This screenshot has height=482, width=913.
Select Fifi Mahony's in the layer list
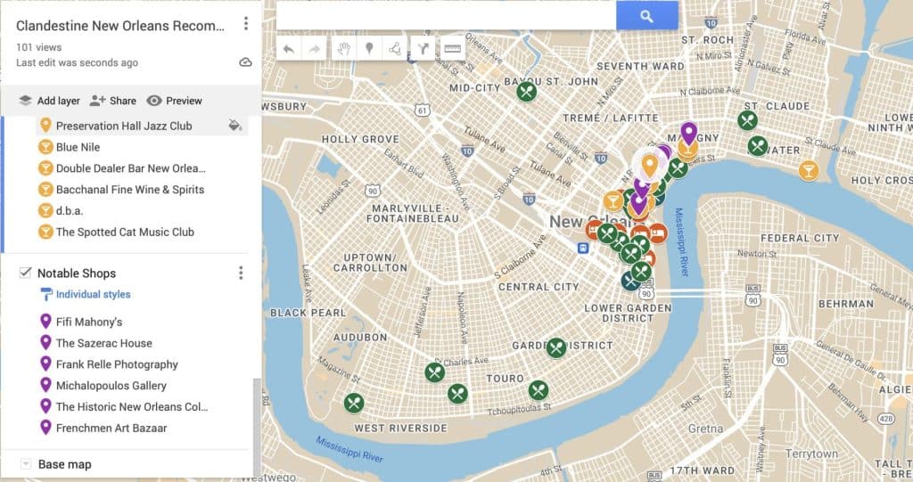coord(89,322)
